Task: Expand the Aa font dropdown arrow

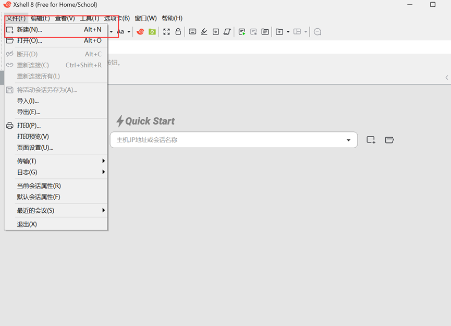Action: pos(129,32)
